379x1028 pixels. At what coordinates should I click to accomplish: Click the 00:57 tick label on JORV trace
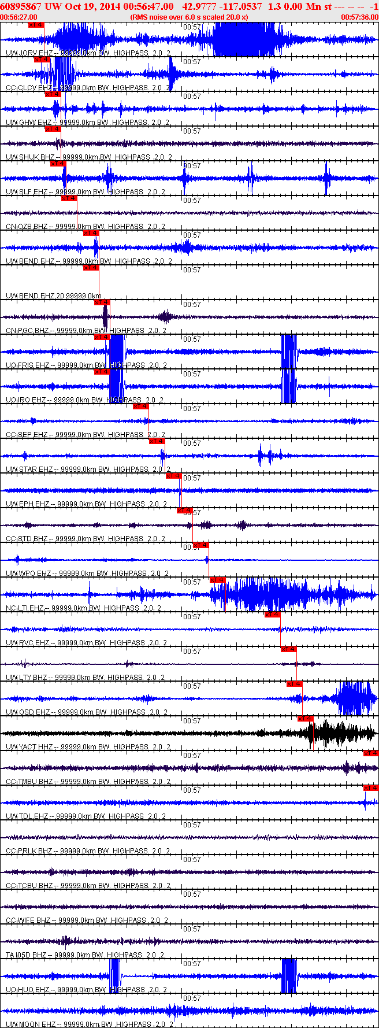pyautogui.click(x=192, y=27)
